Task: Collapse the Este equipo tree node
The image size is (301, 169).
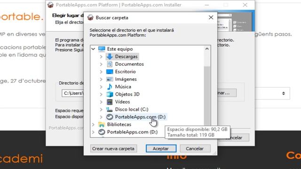Action: tap(93, 49)
